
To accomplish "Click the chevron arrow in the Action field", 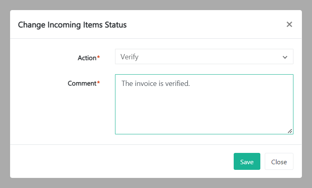I will pos(285,57).
